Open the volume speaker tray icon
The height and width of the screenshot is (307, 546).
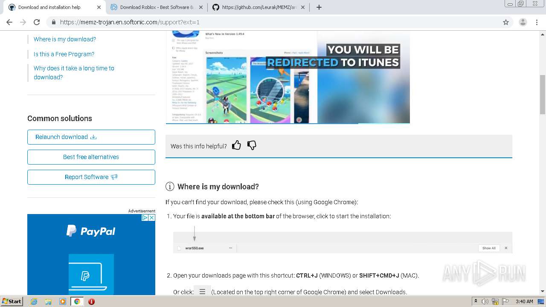click(485, 301)
